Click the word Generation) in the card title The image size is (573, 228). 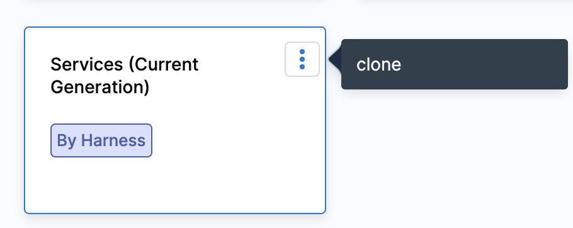99,88
